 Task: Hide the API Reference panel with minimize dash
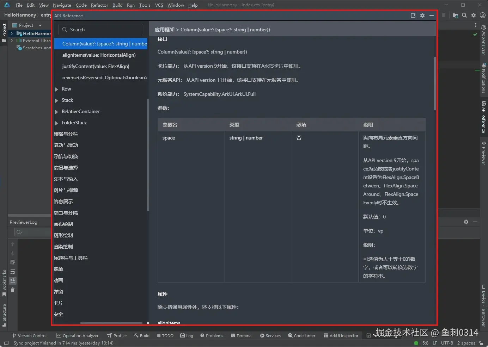click(x=432, y=16)
